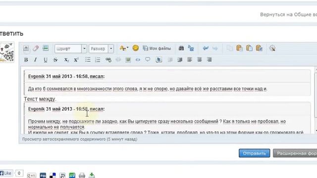Toggle subscript formatting
317x178 pixels.
click(66, 60)
